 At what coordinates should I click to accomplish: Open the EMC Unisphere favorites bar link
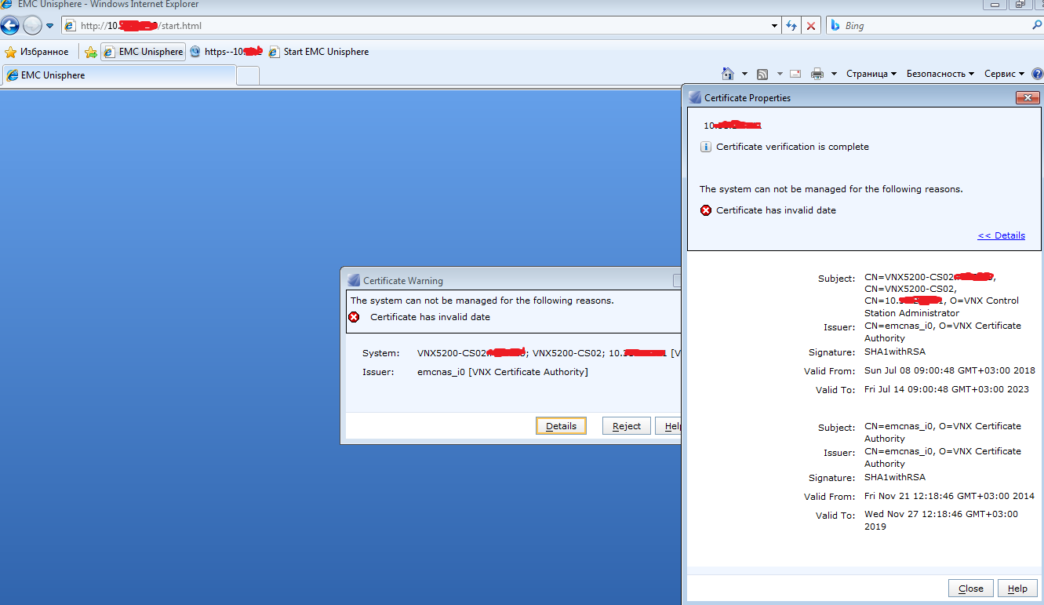pos(144,52)
